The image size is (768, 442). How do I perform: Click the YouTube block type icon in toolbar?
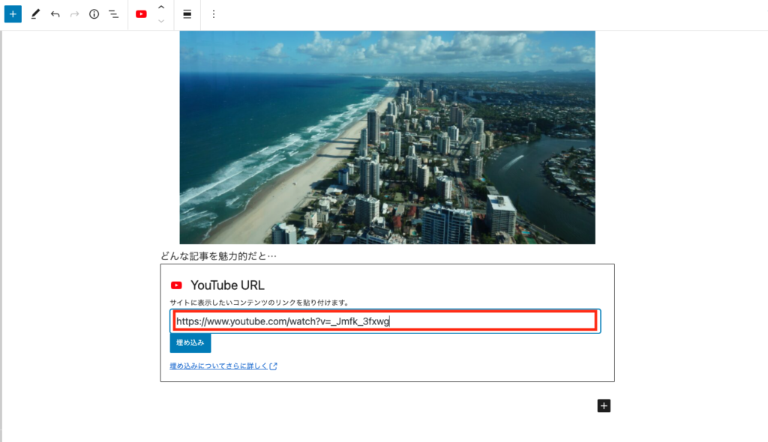click(x=141, y=14)
